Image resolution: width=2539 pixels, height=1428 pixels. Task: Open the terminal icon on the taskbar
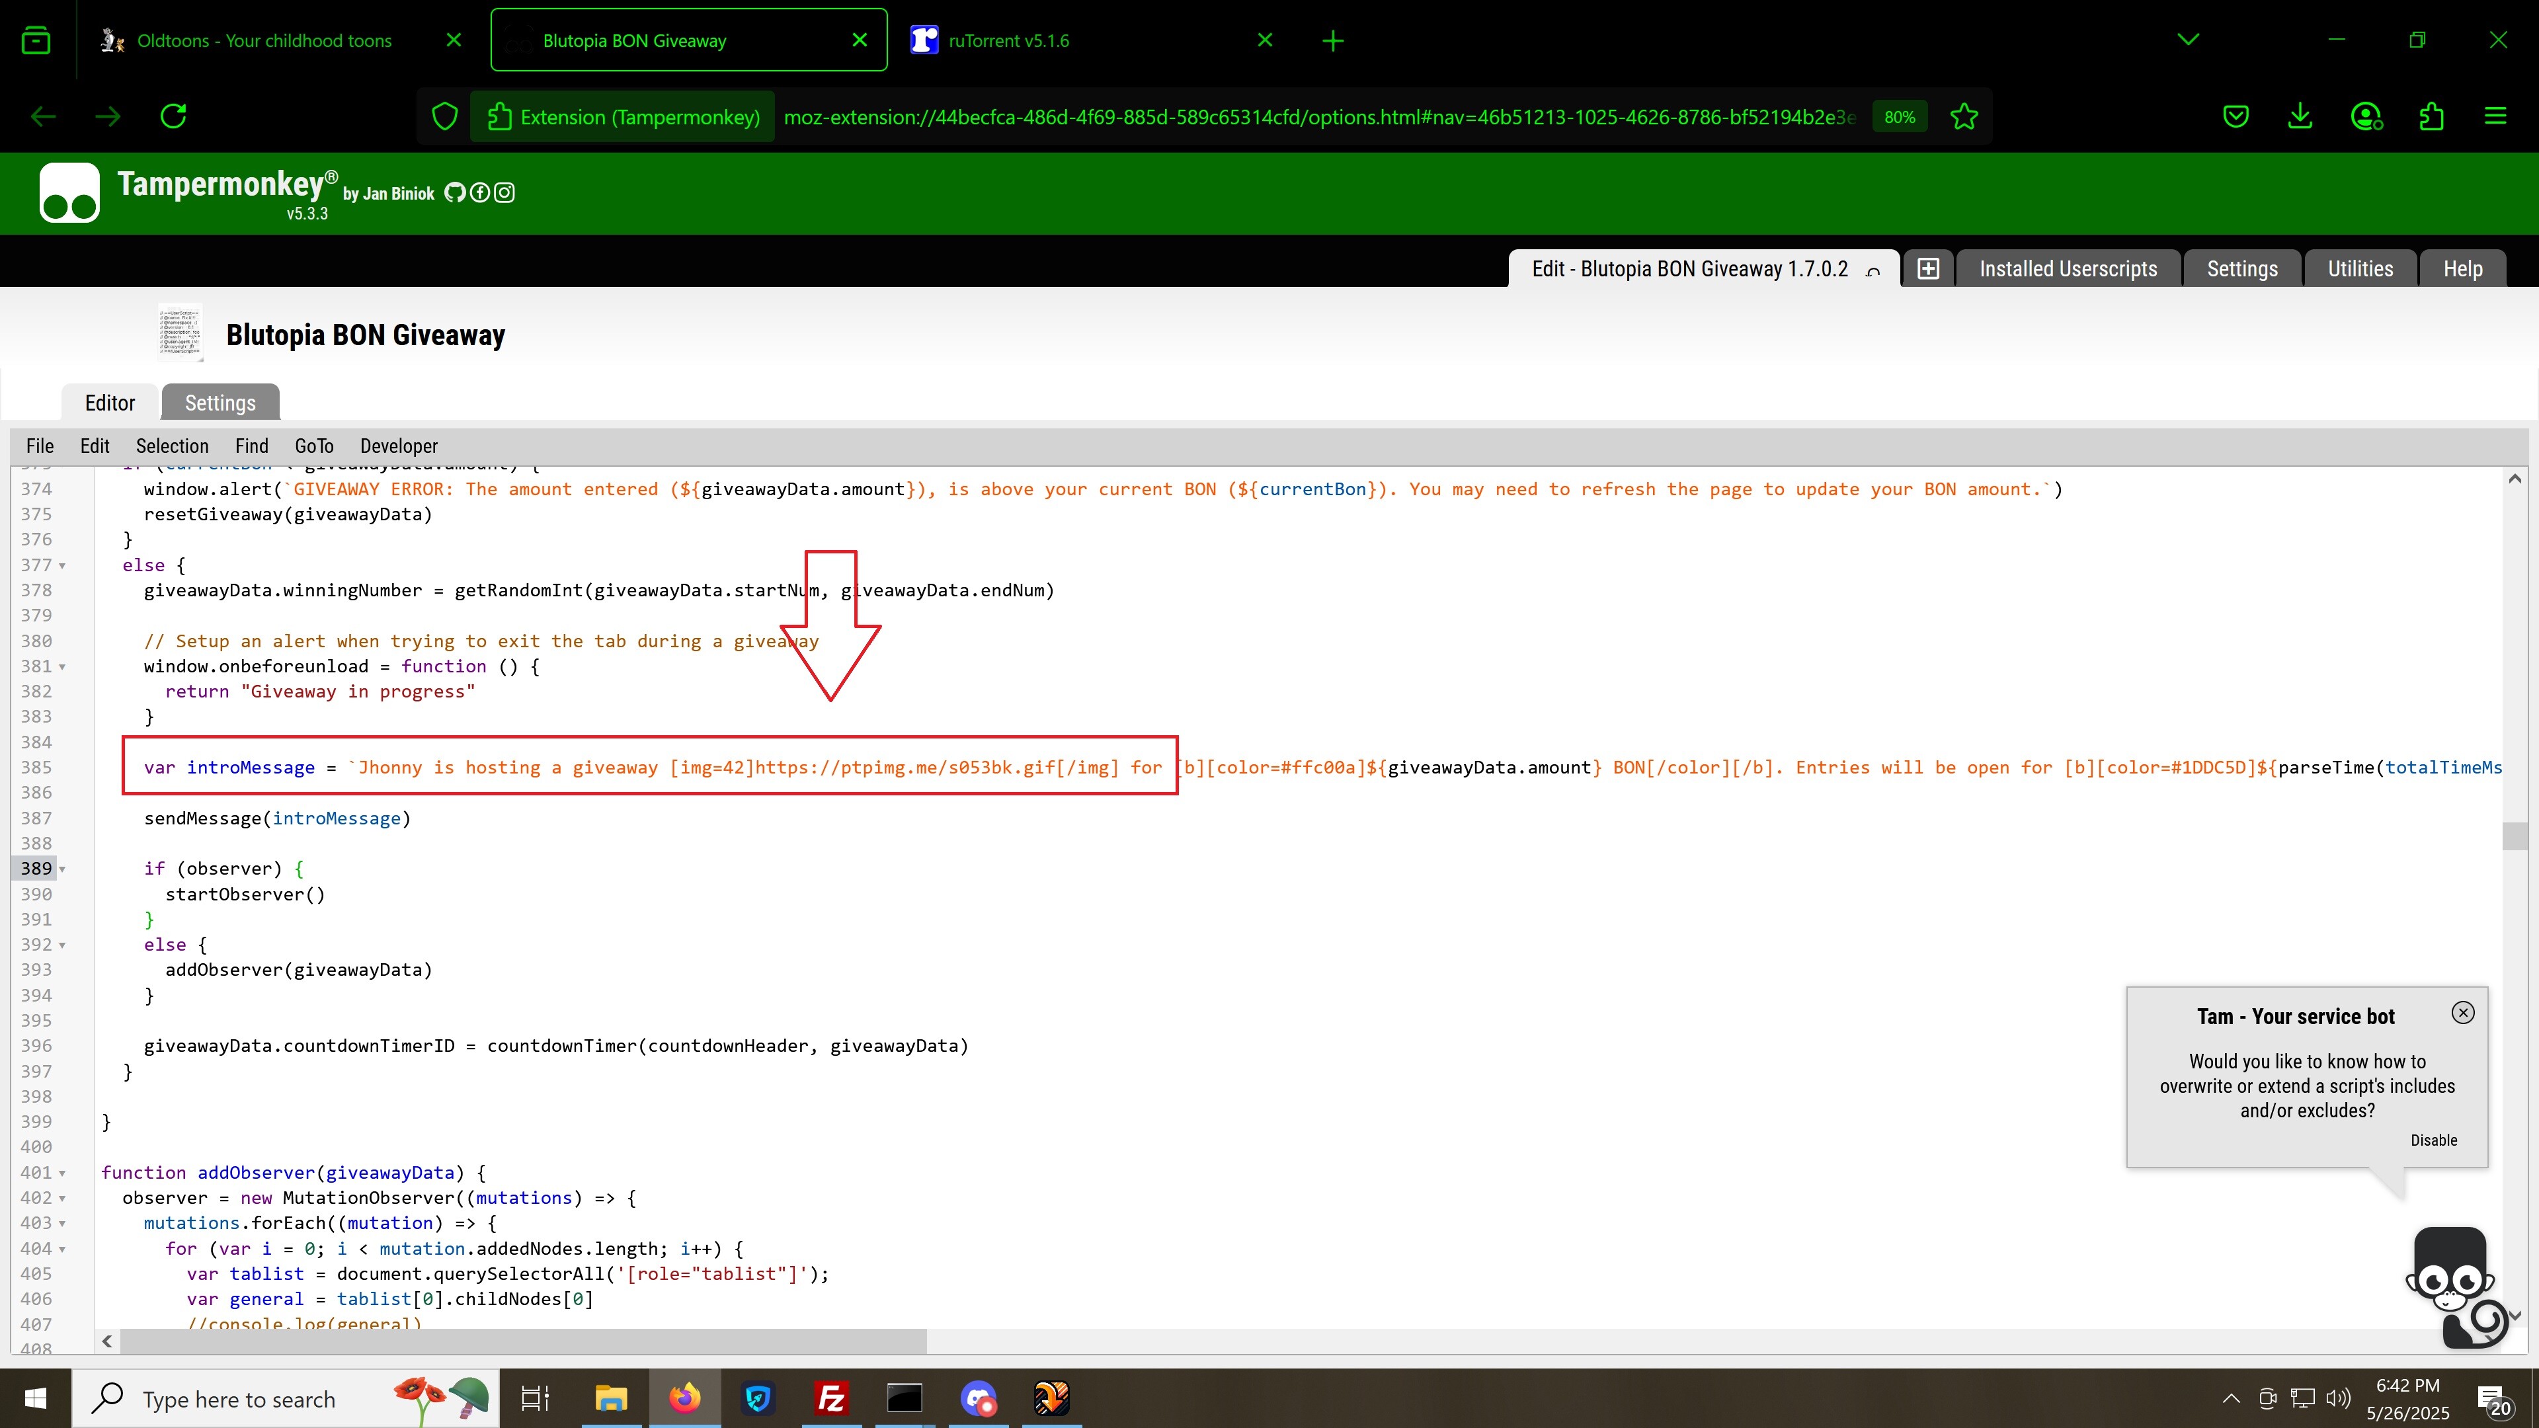[x=904, y=1398]
